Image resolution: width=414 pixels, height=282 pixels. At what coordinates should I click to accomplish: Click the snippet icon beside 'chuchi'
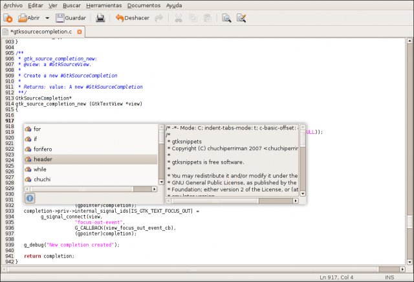tap(28, 179)
